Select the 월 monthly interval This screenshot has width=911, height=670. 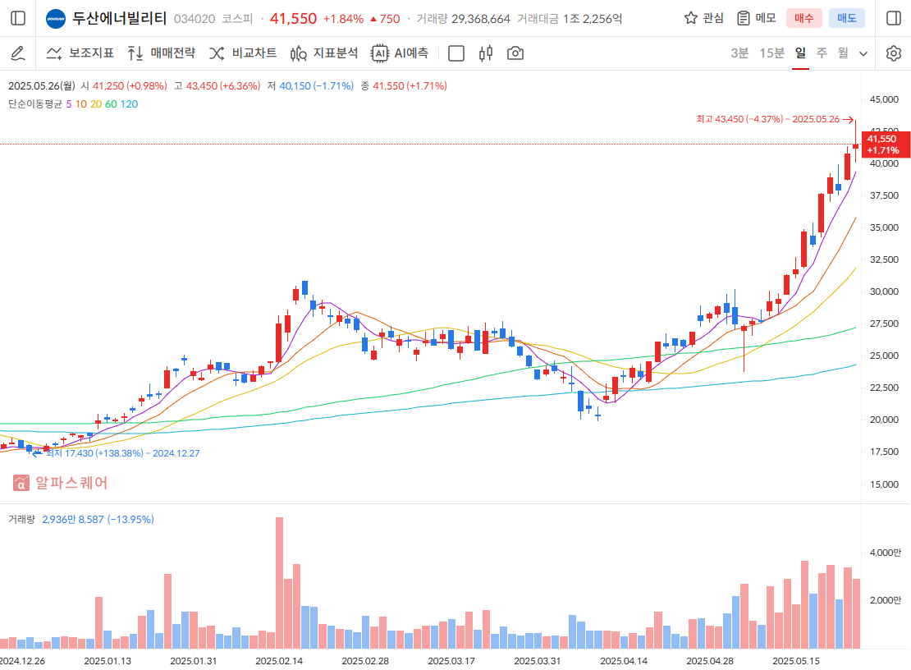click(843, 53)
